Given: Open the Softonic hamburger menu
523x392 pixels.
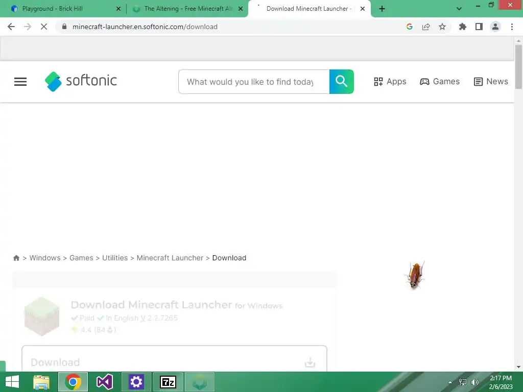Looking at the screenshot, I should (20, 82).
